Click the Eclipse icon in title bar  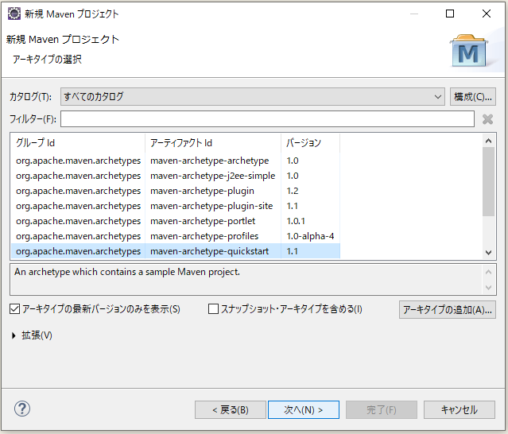coord(14,14)
